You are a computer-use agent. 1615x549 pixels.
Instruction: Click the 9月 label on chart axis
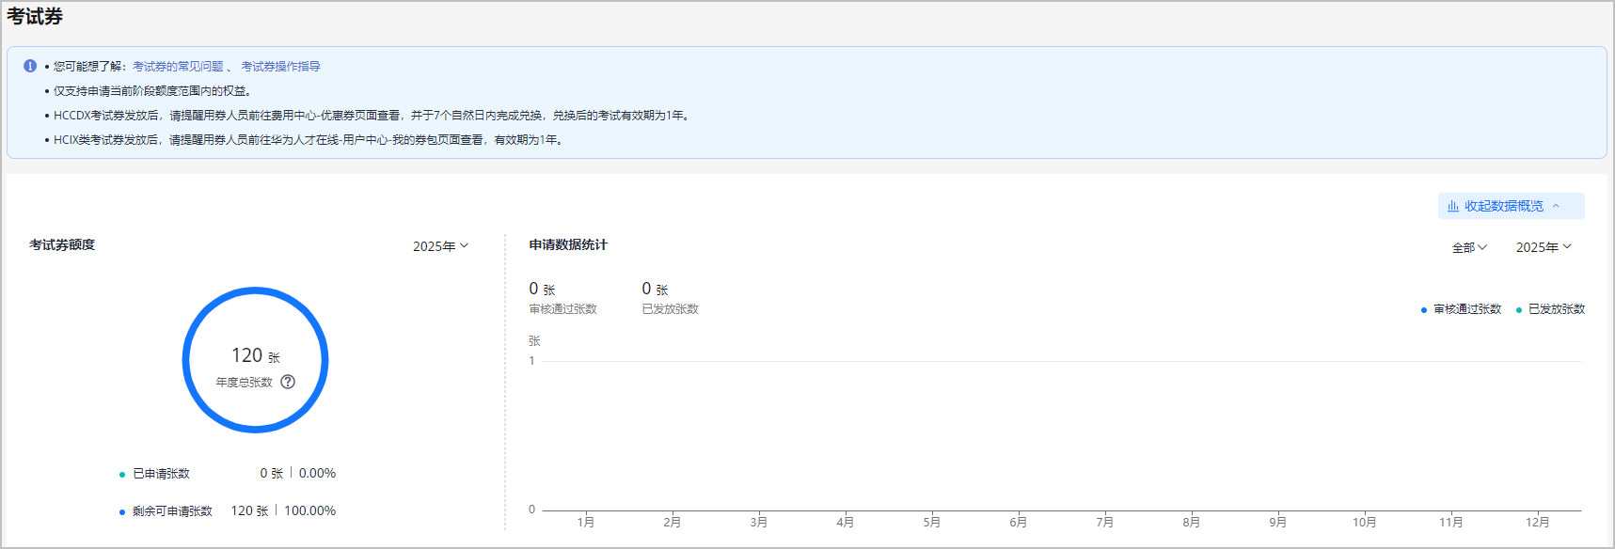pyautogui.click(x=1278, y=522)
